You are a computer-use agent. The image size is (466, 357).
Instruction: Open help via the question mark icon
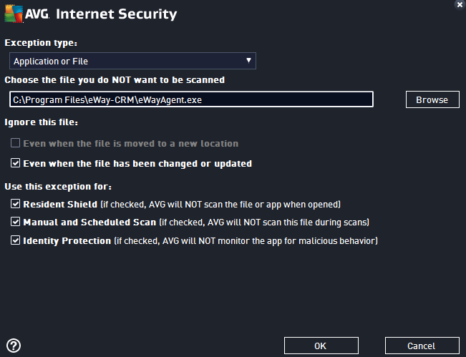(14, 346)
